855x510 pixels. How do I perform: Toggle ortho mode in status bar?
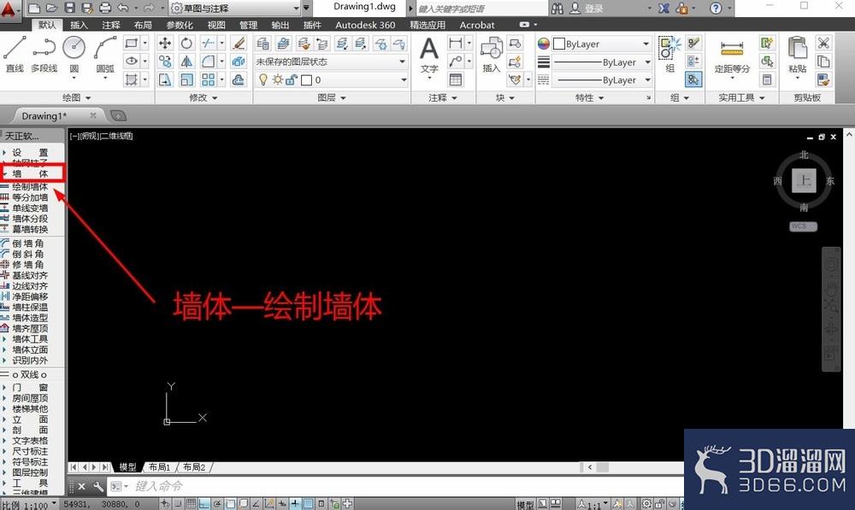point(204,504)
